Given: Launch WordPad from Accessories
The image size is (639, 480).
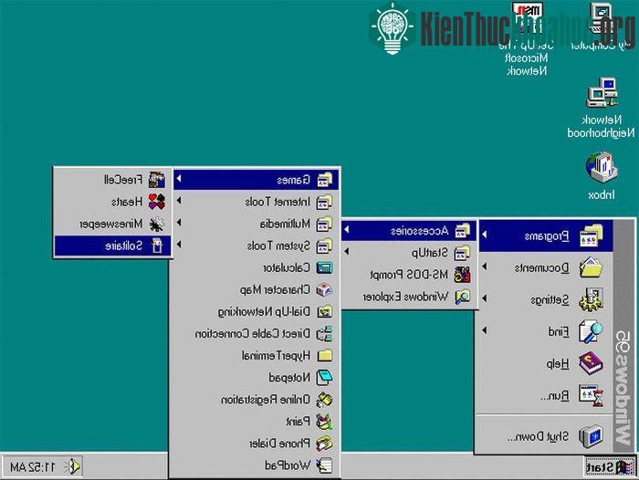Looking at the screenshot, I should 256,465.
